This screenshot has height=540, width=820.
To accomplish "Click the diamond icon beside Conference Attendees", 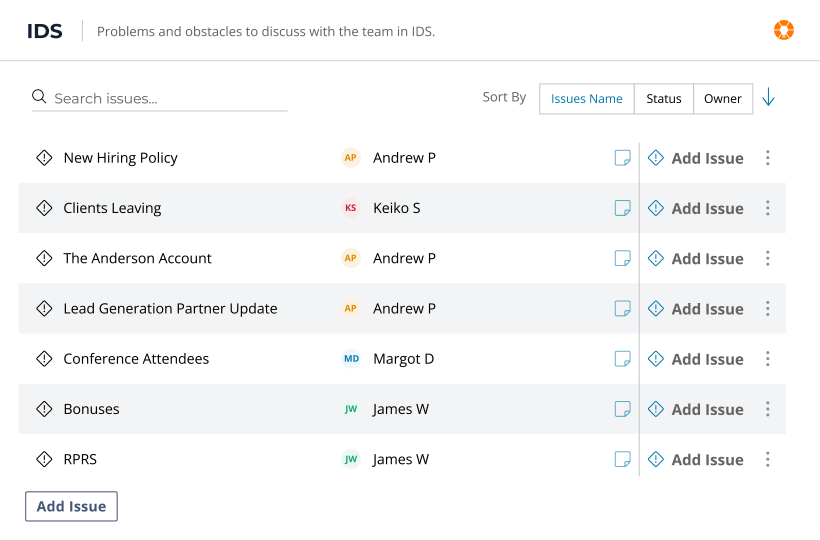I will [44, 358].
